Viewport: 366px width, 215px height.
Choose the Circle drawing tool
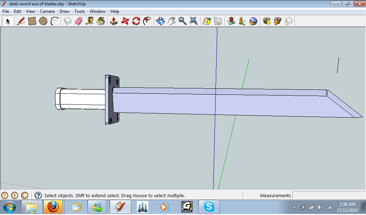pyautogui.click(x=43, y=21)
